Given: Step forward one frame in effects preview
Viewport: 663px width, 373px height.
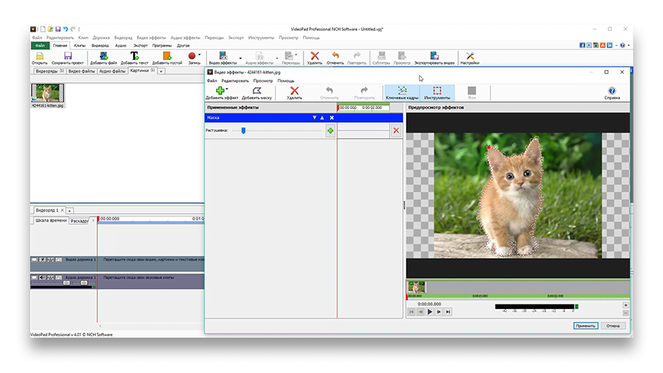Looking at the screenshot, I should [x=439, y=312].
